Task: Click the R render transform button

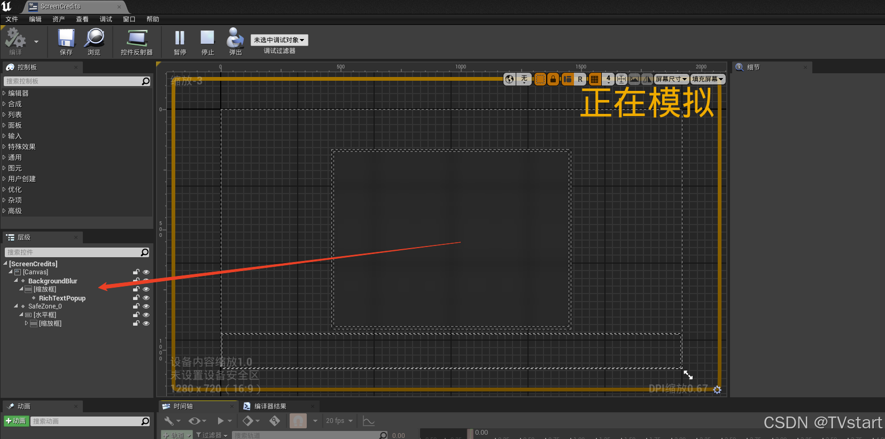Action: (x=580, y=79)
